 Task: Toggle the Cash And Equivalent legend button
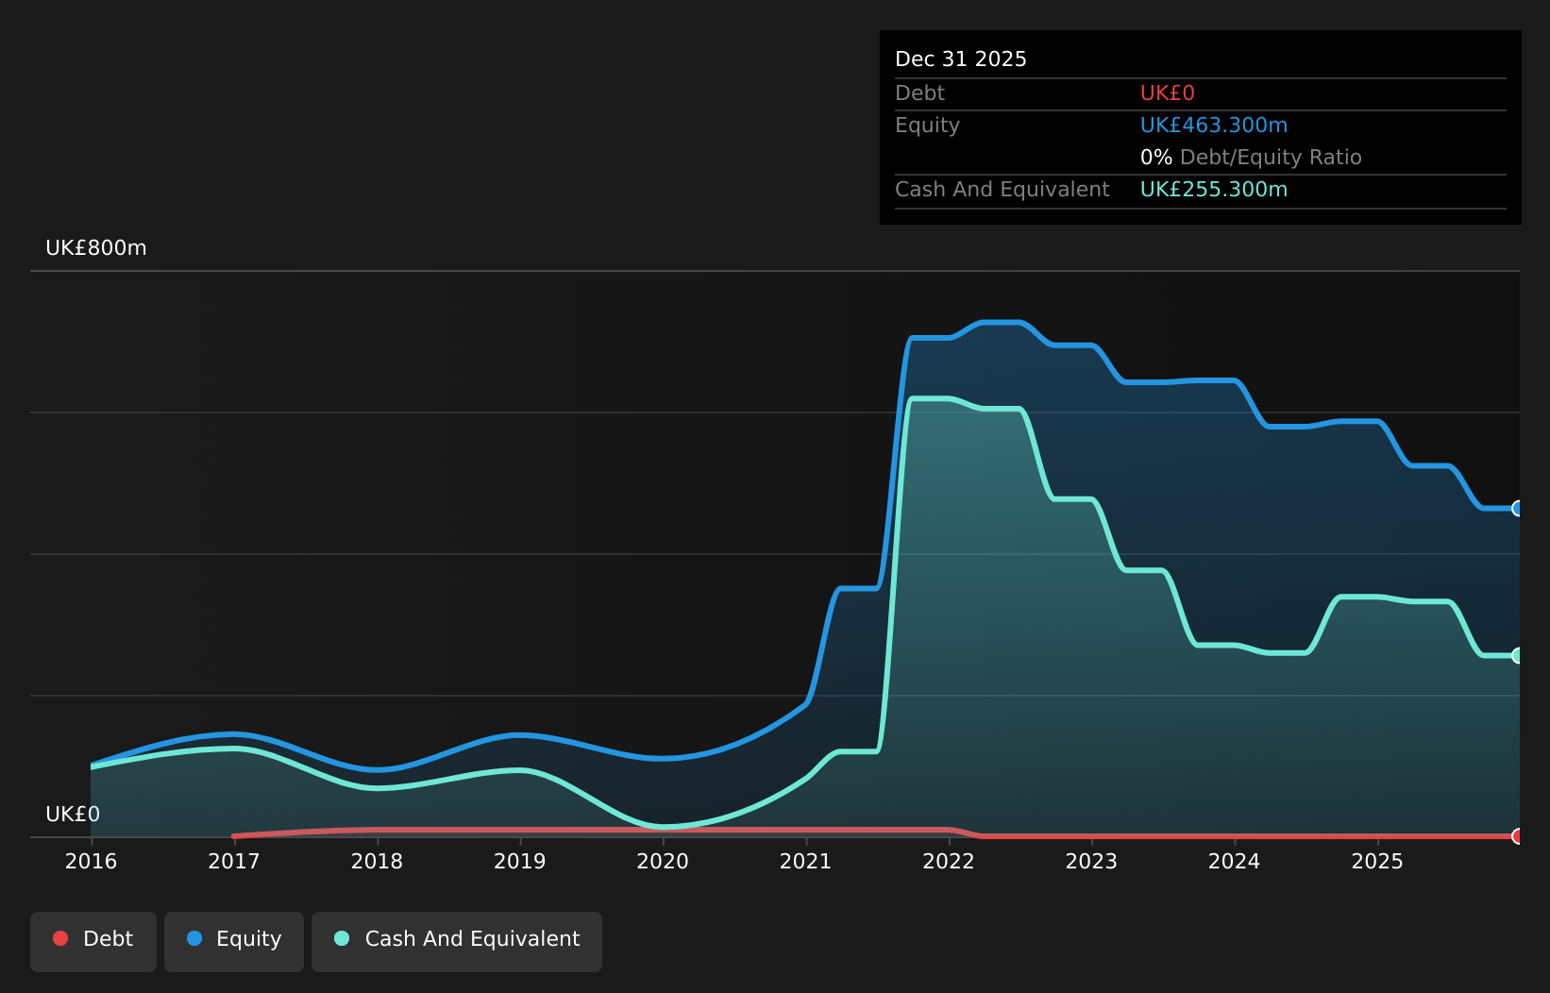pyautogui.click(x=457, y=941)
